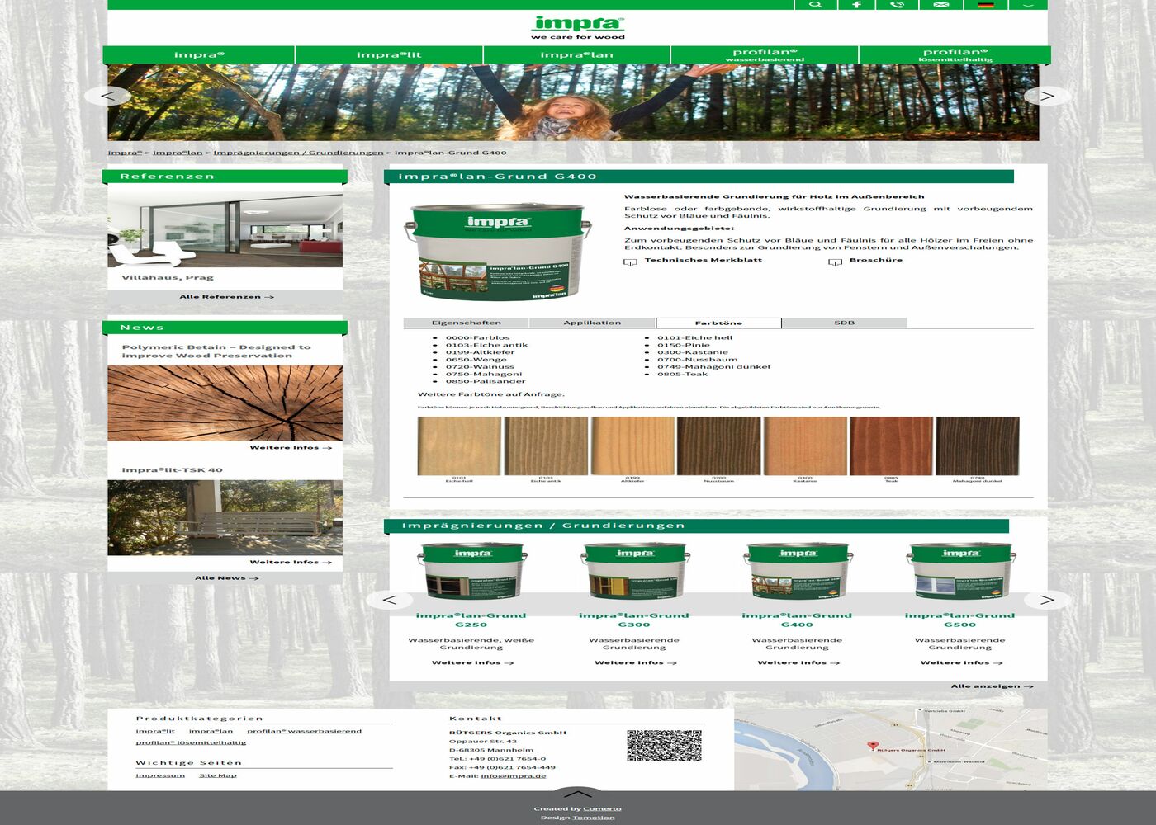Open the search magnifier icon

(x=815, y=5)
